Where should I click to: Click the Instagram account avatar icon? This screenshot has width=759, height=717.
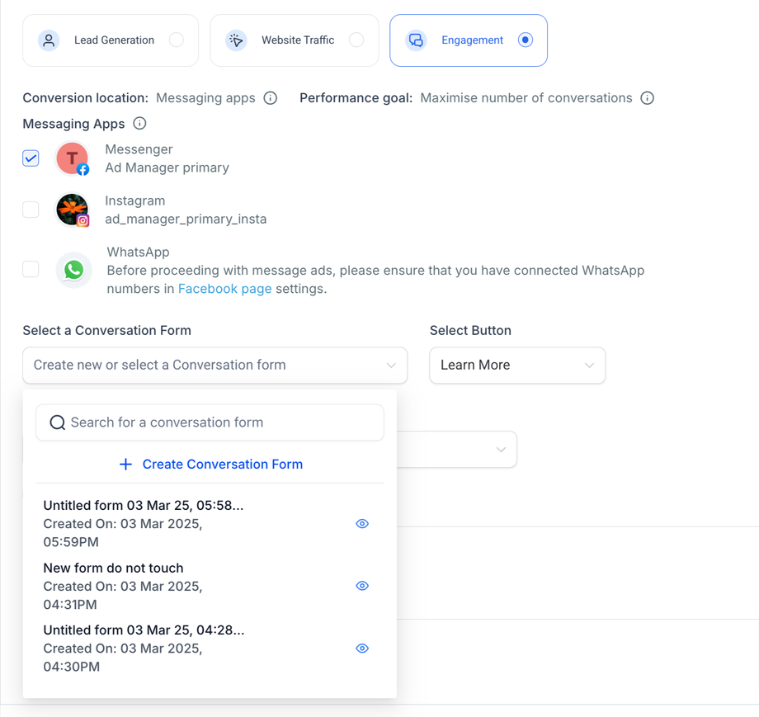[73, 210]
